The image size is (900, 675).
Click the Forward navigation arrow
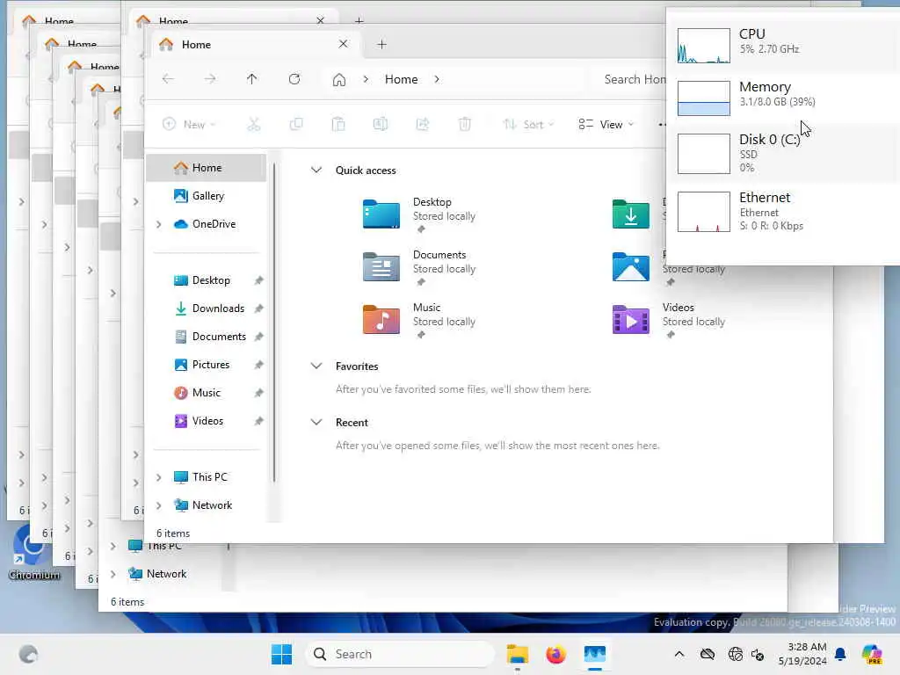coord(210,79)
